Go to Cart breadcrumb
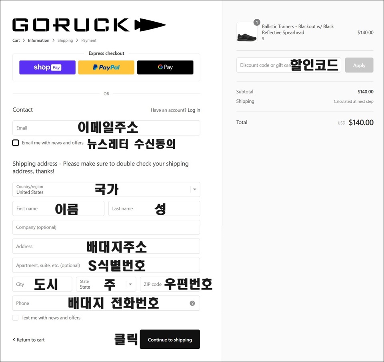This screenshot has width=384, height=362. tap(16, 40)
